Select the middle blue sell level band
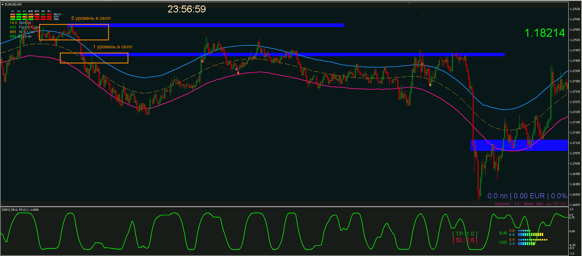The image size is (582, 256). tap(292, 55)
